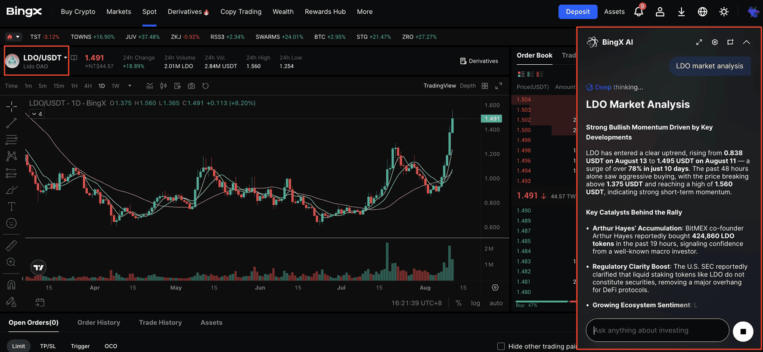763x352 pixels.
Task: Expand the BingX AI panel to fullscreen
Action: point(699,42)
